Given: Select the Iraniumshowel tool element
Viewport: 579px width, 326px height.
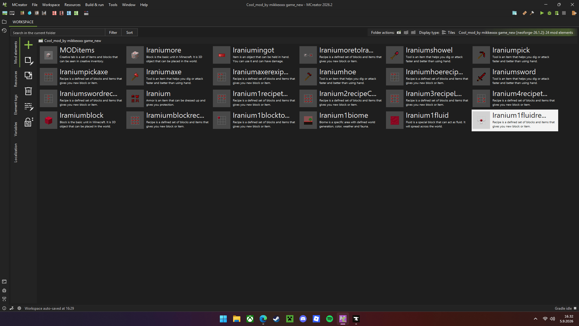Looking at the screenshot, I should tap(428, 55).
